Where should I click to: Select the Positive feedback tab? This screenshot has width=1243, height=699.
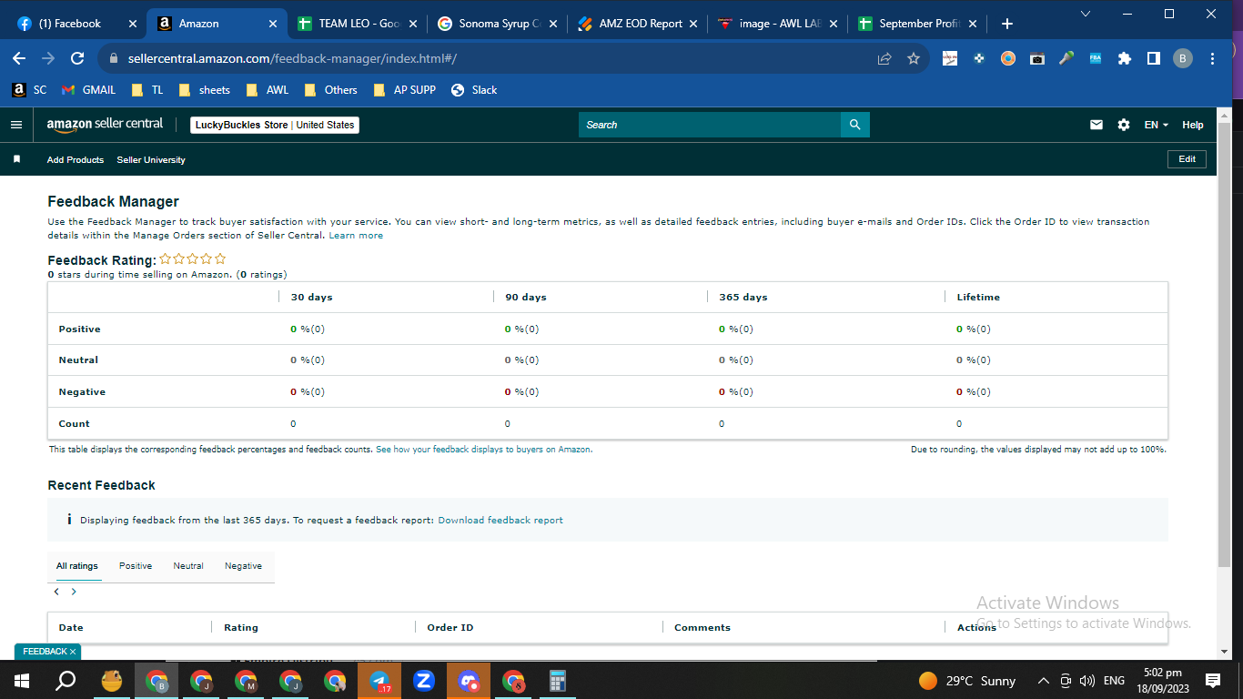pyautogui.click(x=136, y=566)
